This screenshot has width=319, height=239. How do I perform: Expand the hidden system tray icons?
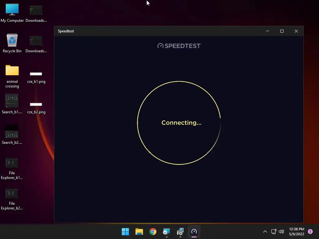(x=265, y=232)
